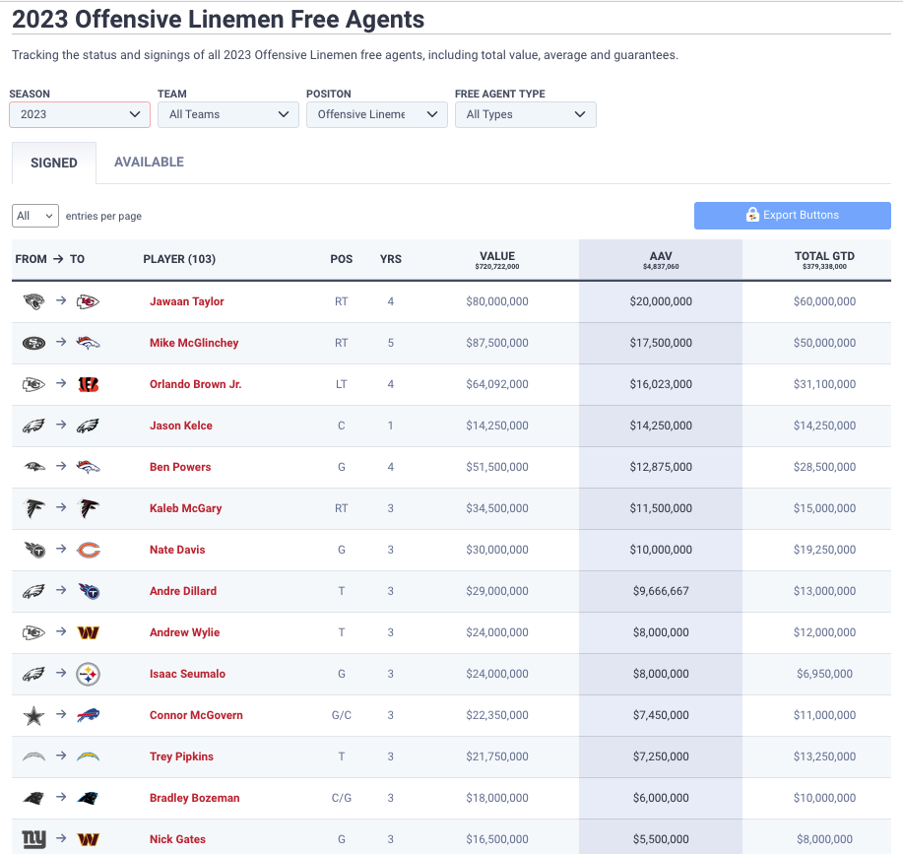Sort by POS column header
The image size is (903, 854).
342,259
